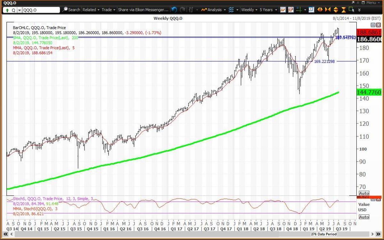This screenshot has width=384, height=240.
Task: Click the QQQ.O symbol input field
Action: click(x=41, y=10)
